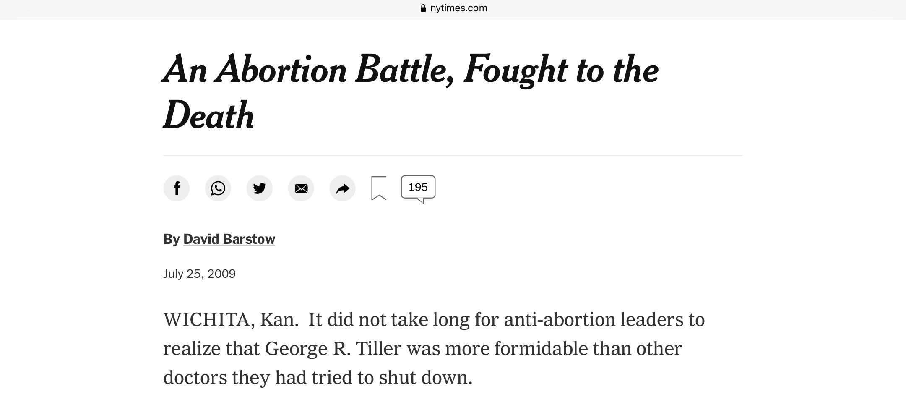The height and width of the screenshot is (397, 906).
Task: Email the article using the envelope icon
Action: click(x=301, y=188)
